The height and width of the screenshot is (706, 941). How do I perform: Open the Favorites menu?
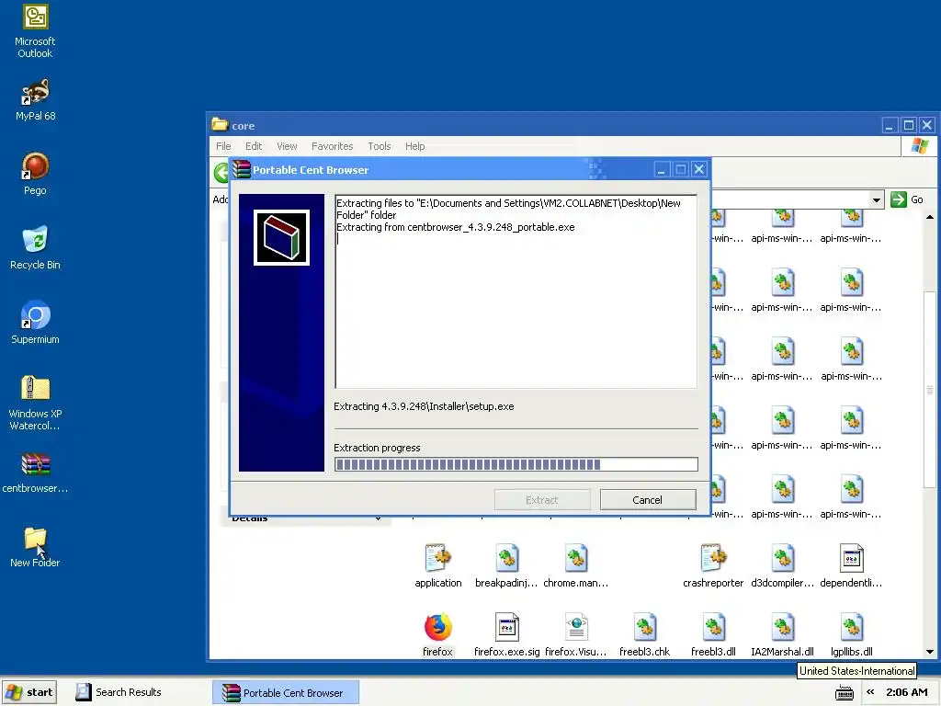click(x=332, y=146)
